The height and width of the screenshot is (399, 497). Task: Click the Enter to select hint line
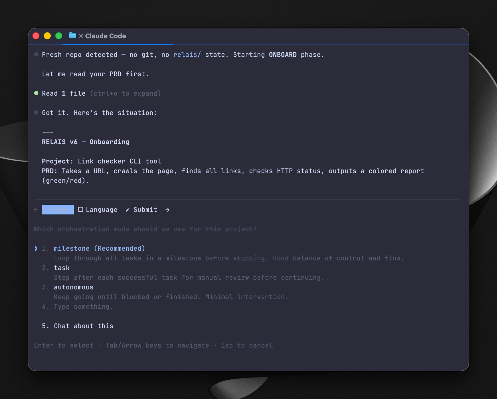pyautogui.click(x=153, y=345)
